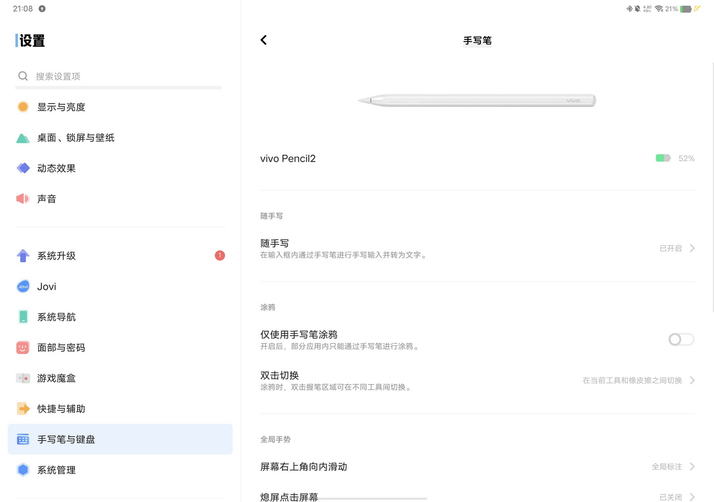Open 系统管理 settings
The image size is (714, 502).
(x=120, y=470)
